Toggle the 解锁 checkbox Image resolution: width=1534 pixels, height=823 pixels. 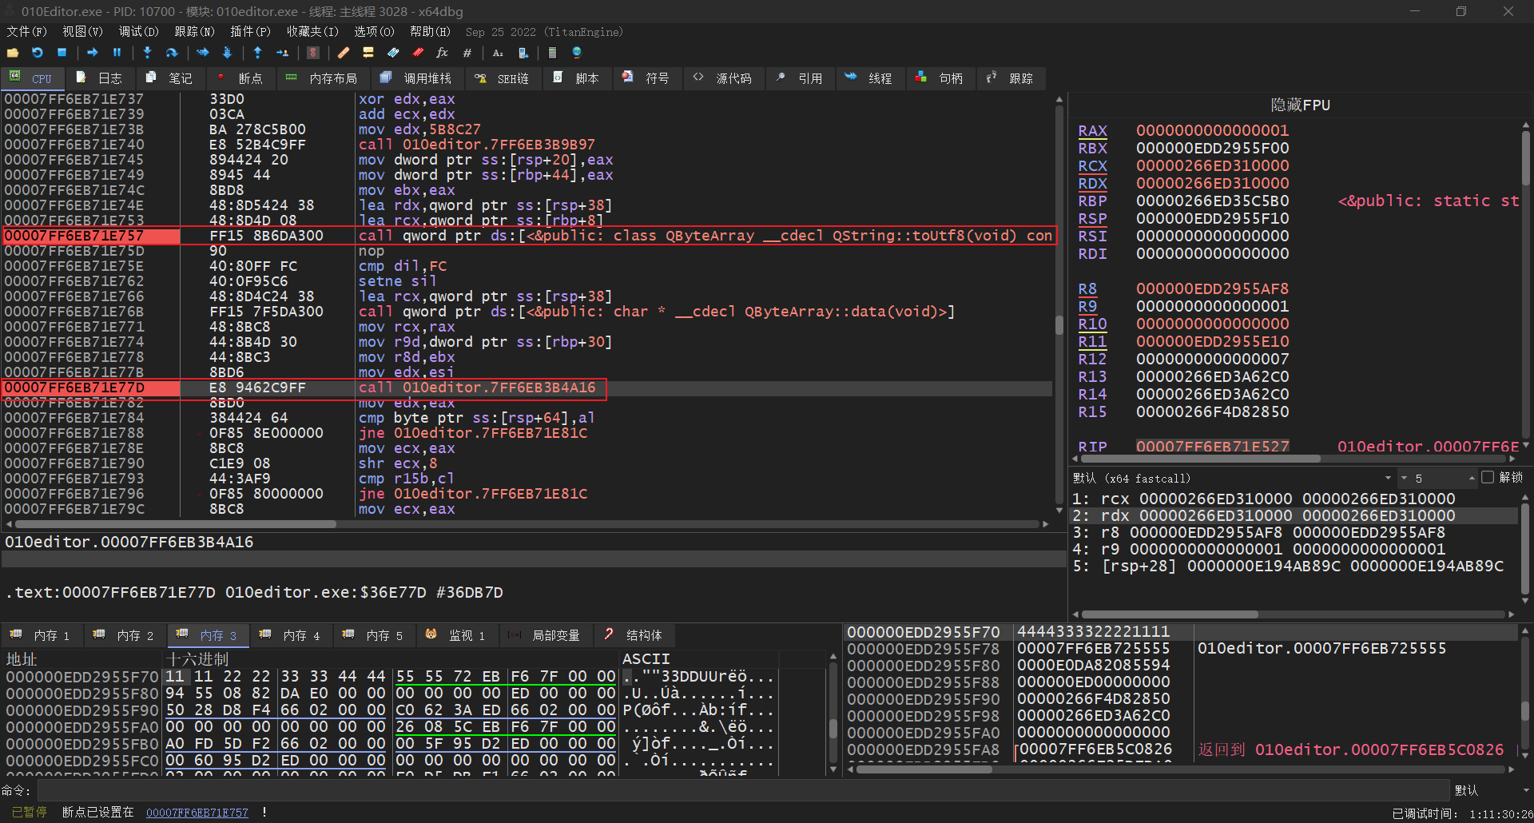1487,478
